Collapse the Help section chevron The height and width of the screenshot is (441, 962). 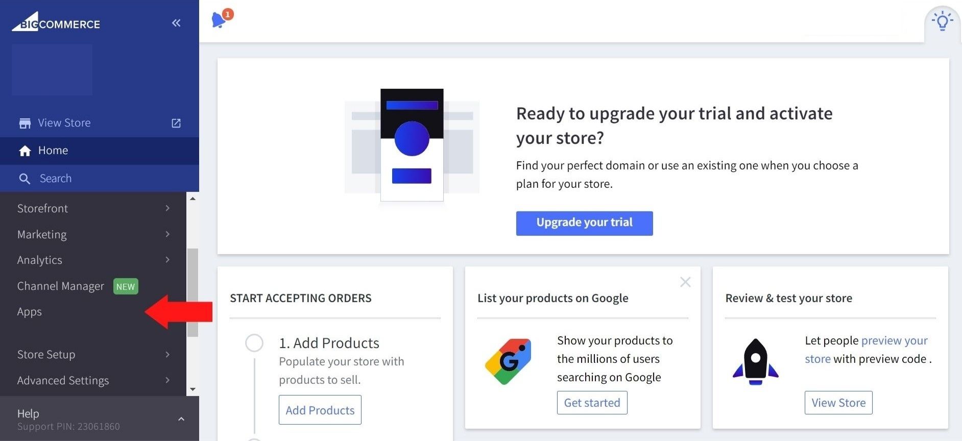click(x=181, y=419)
